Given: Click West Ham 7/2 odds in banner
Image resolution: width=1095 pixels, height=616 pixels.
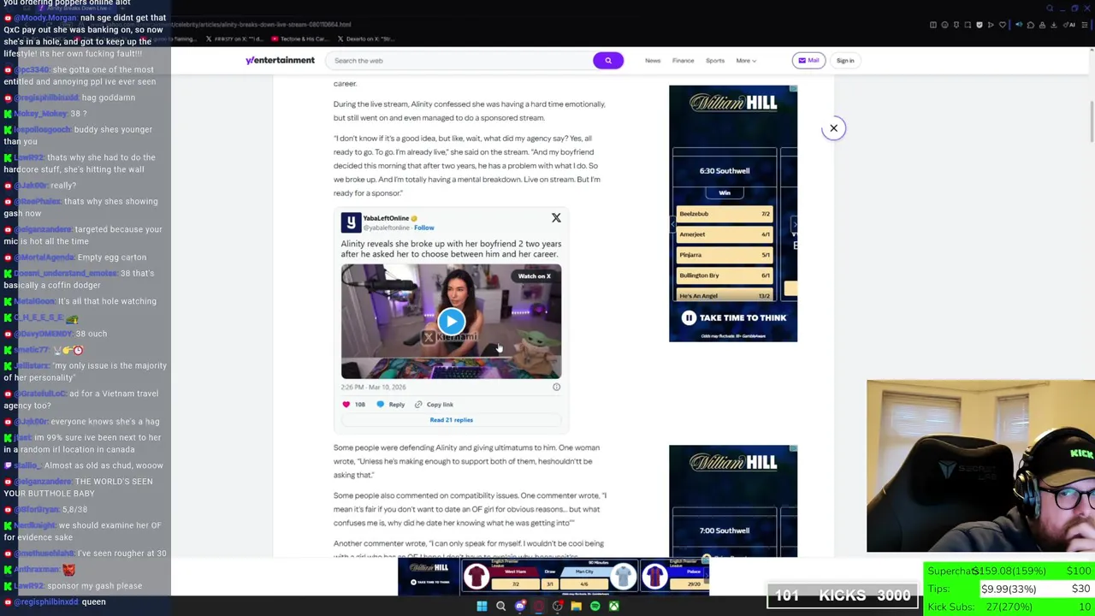Looking at the screenshot, I should [x=515, y=584].
